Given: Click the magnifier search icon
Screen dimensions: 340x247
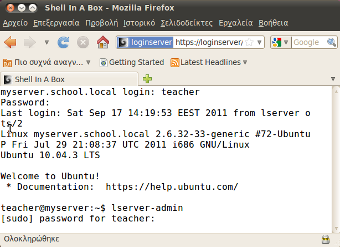Looking at the screenshot, I should click(332, 42).
